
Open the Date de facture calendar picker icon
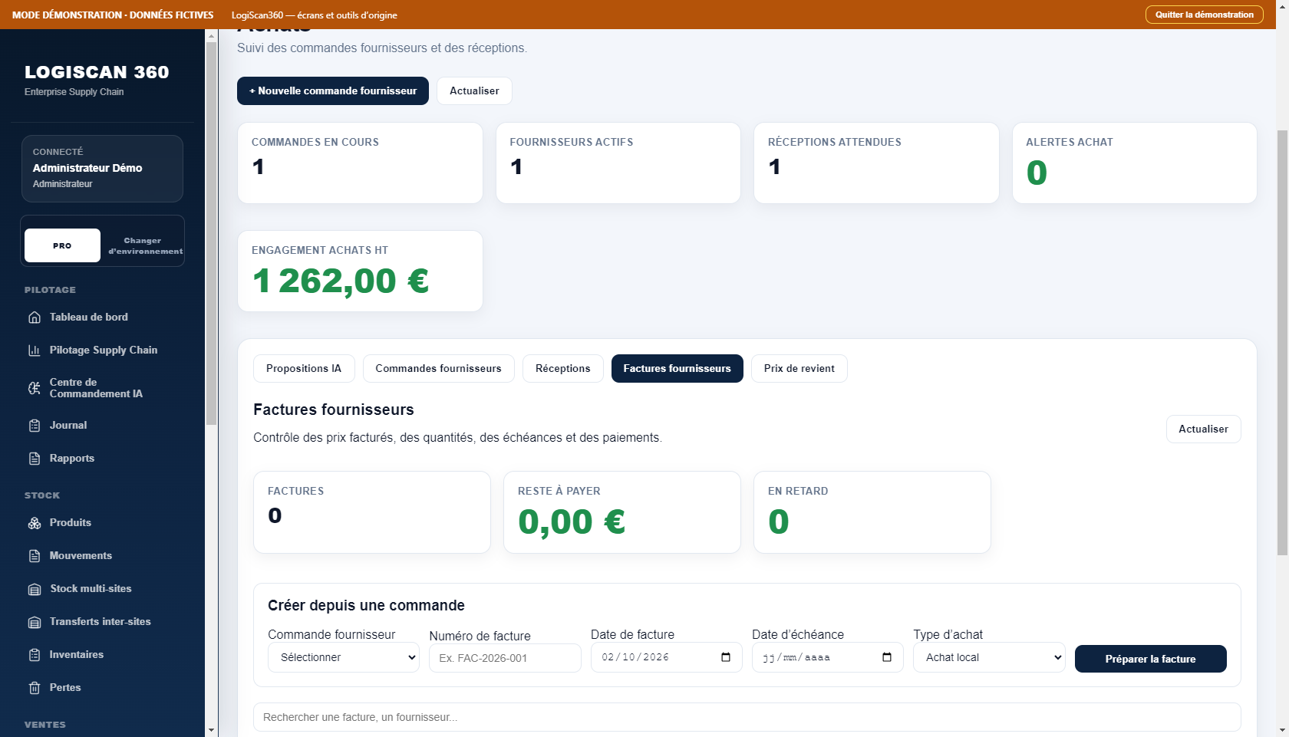726,657
